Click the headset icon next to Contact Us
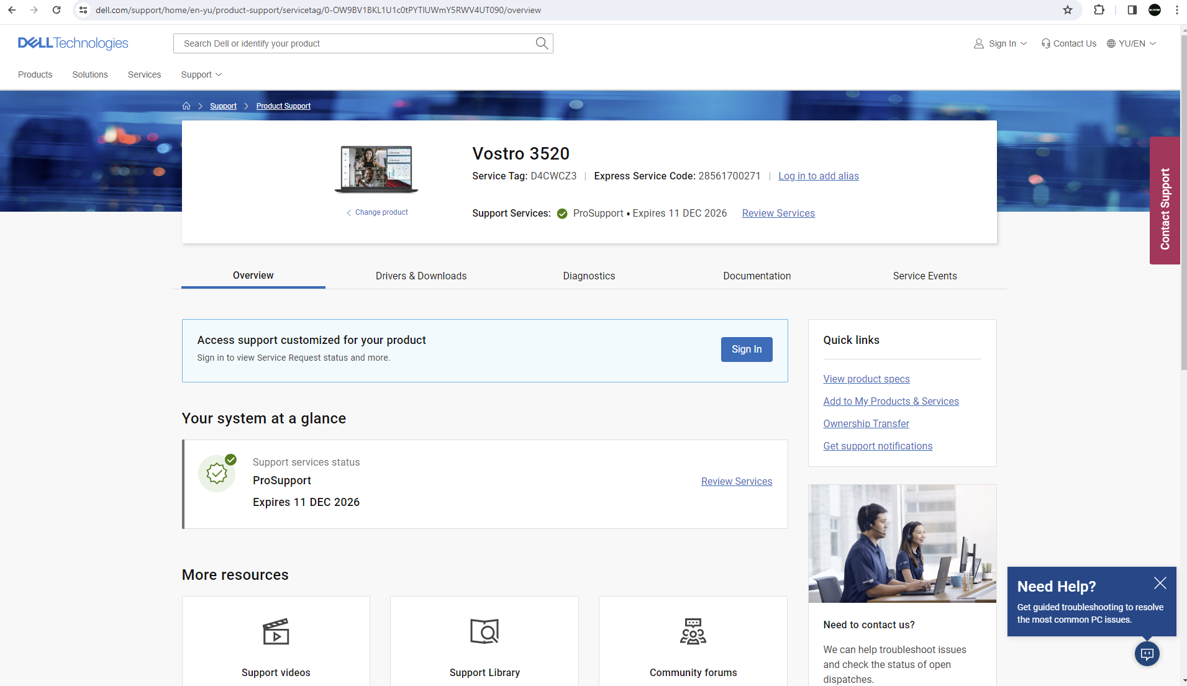Viewport: 1187px width, 686px height. click(1046, 43)
